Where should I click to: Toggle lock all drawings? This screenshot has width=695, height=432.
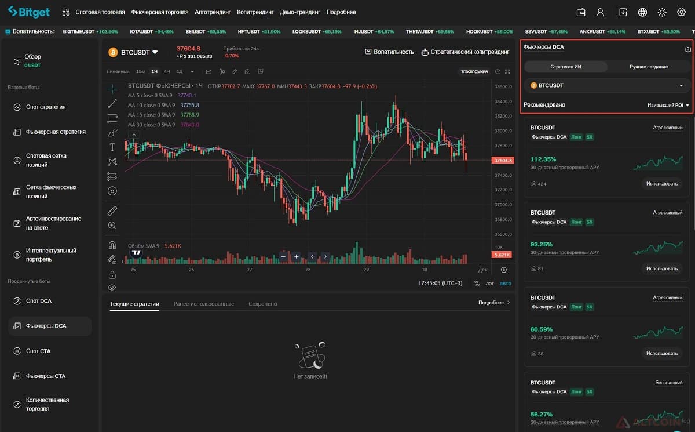pos(112,274)
